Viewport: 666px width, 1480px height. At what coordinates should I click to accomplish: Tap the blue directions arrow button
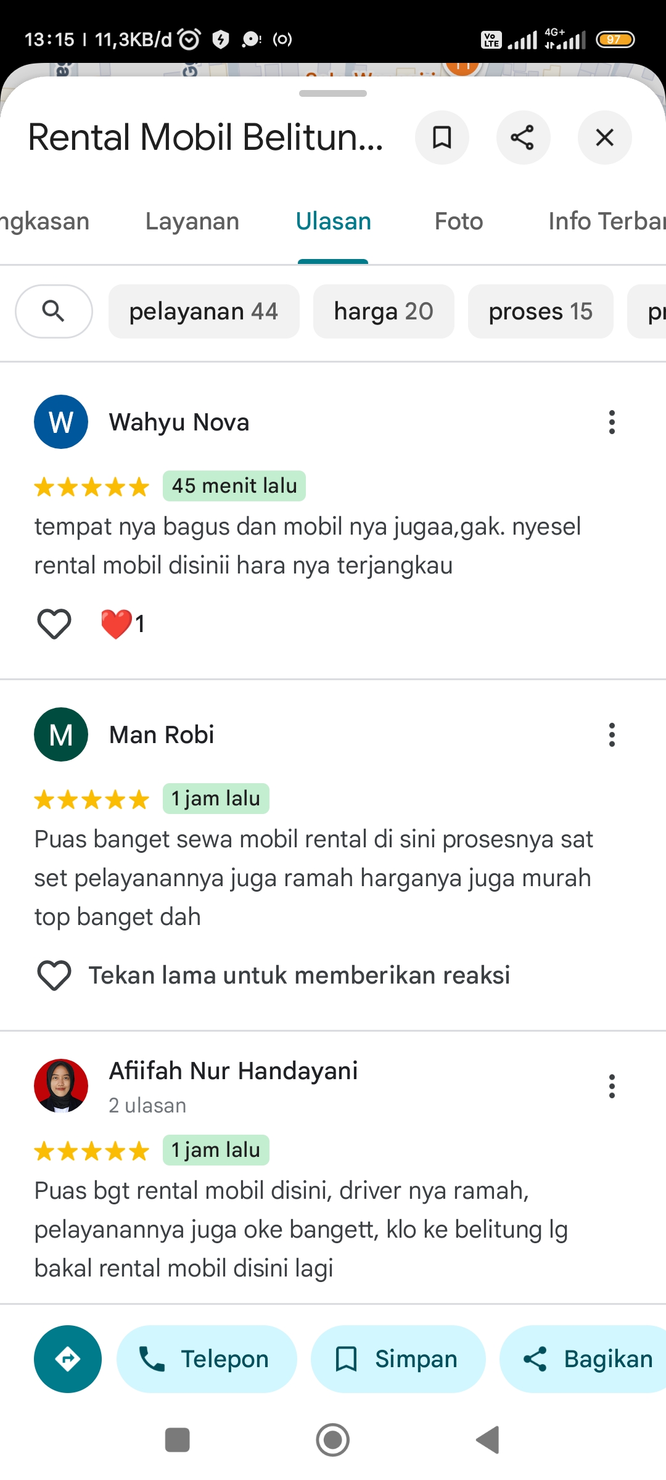(68, 1359)
